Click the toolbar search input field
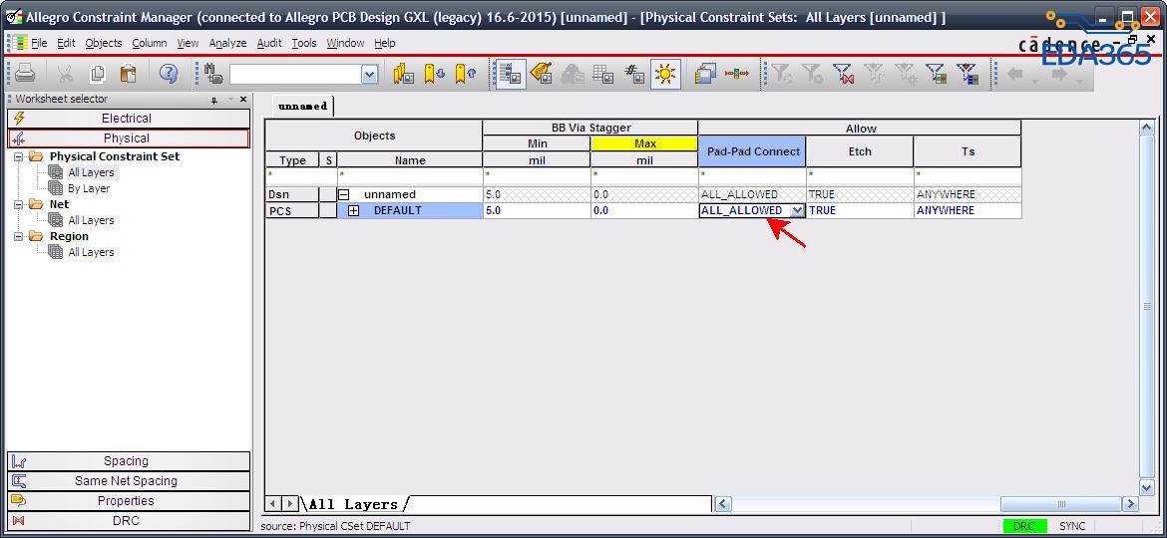Screen dimensions: 1167x538 [295, 74]
